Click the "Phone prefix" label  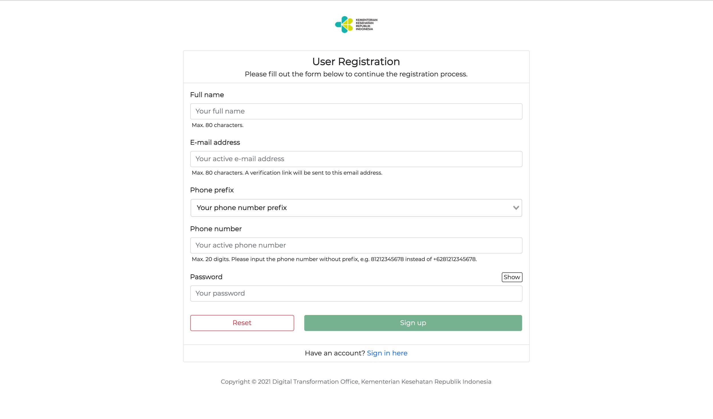click(212, 190)
